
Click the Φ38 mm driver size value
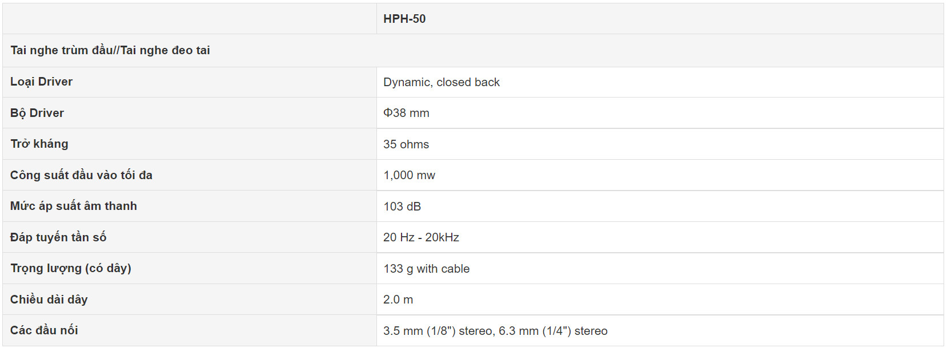click(406, 113)
